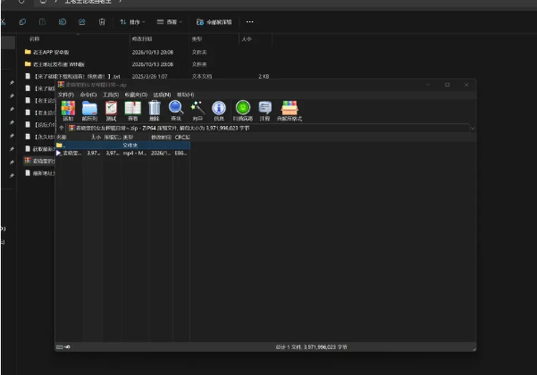Click WinRAR's 解压到 (Extract To) icon
Image resolution: width=537 pixels, height=375 pixels.
coord(89,111)
